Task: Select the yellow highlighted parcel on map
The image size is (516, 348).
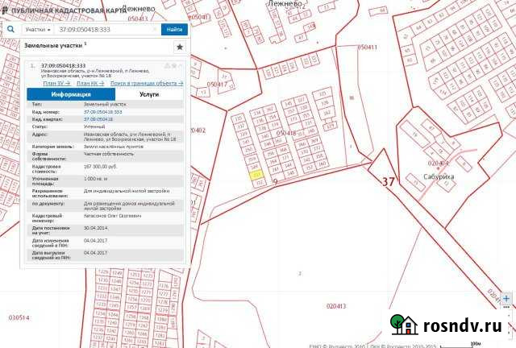Action: tap(256, 173)
